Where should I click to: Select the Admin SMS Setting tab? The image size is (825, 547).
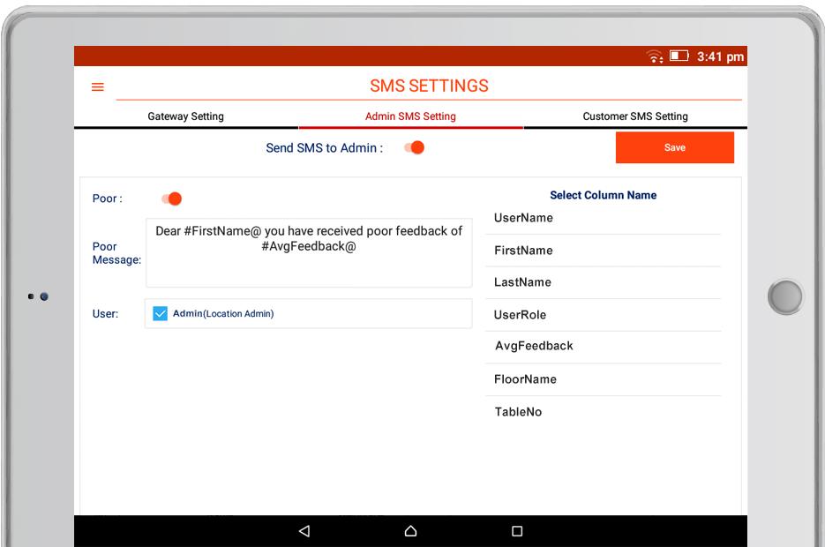[410, 116]
